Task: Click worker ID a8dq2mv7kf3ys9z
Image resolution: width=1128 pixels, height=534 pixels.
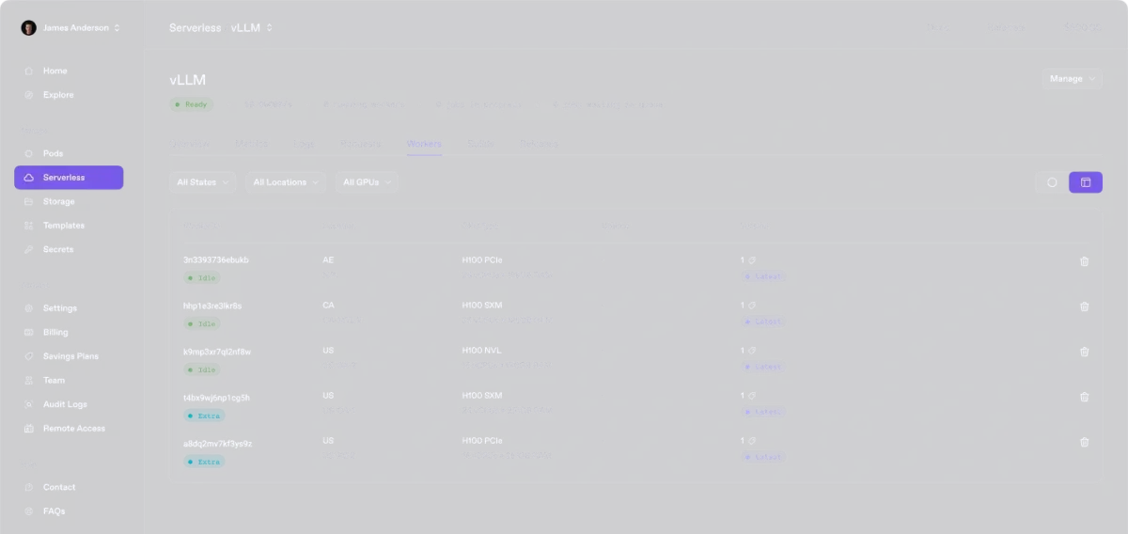Action: [217, 442]
